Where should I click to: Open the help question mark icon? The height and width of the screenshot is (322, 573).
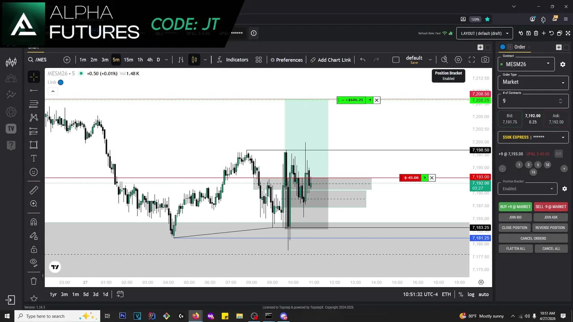pyautogui.click(x=11, y=145)
